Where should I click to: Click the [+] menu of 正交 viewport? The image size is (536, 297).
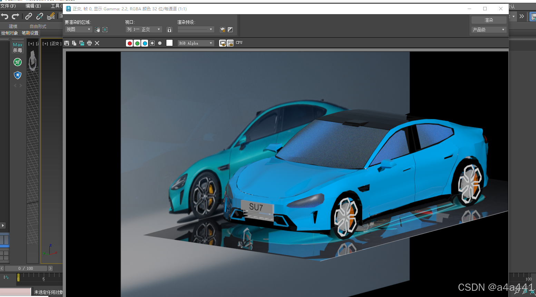45,43
